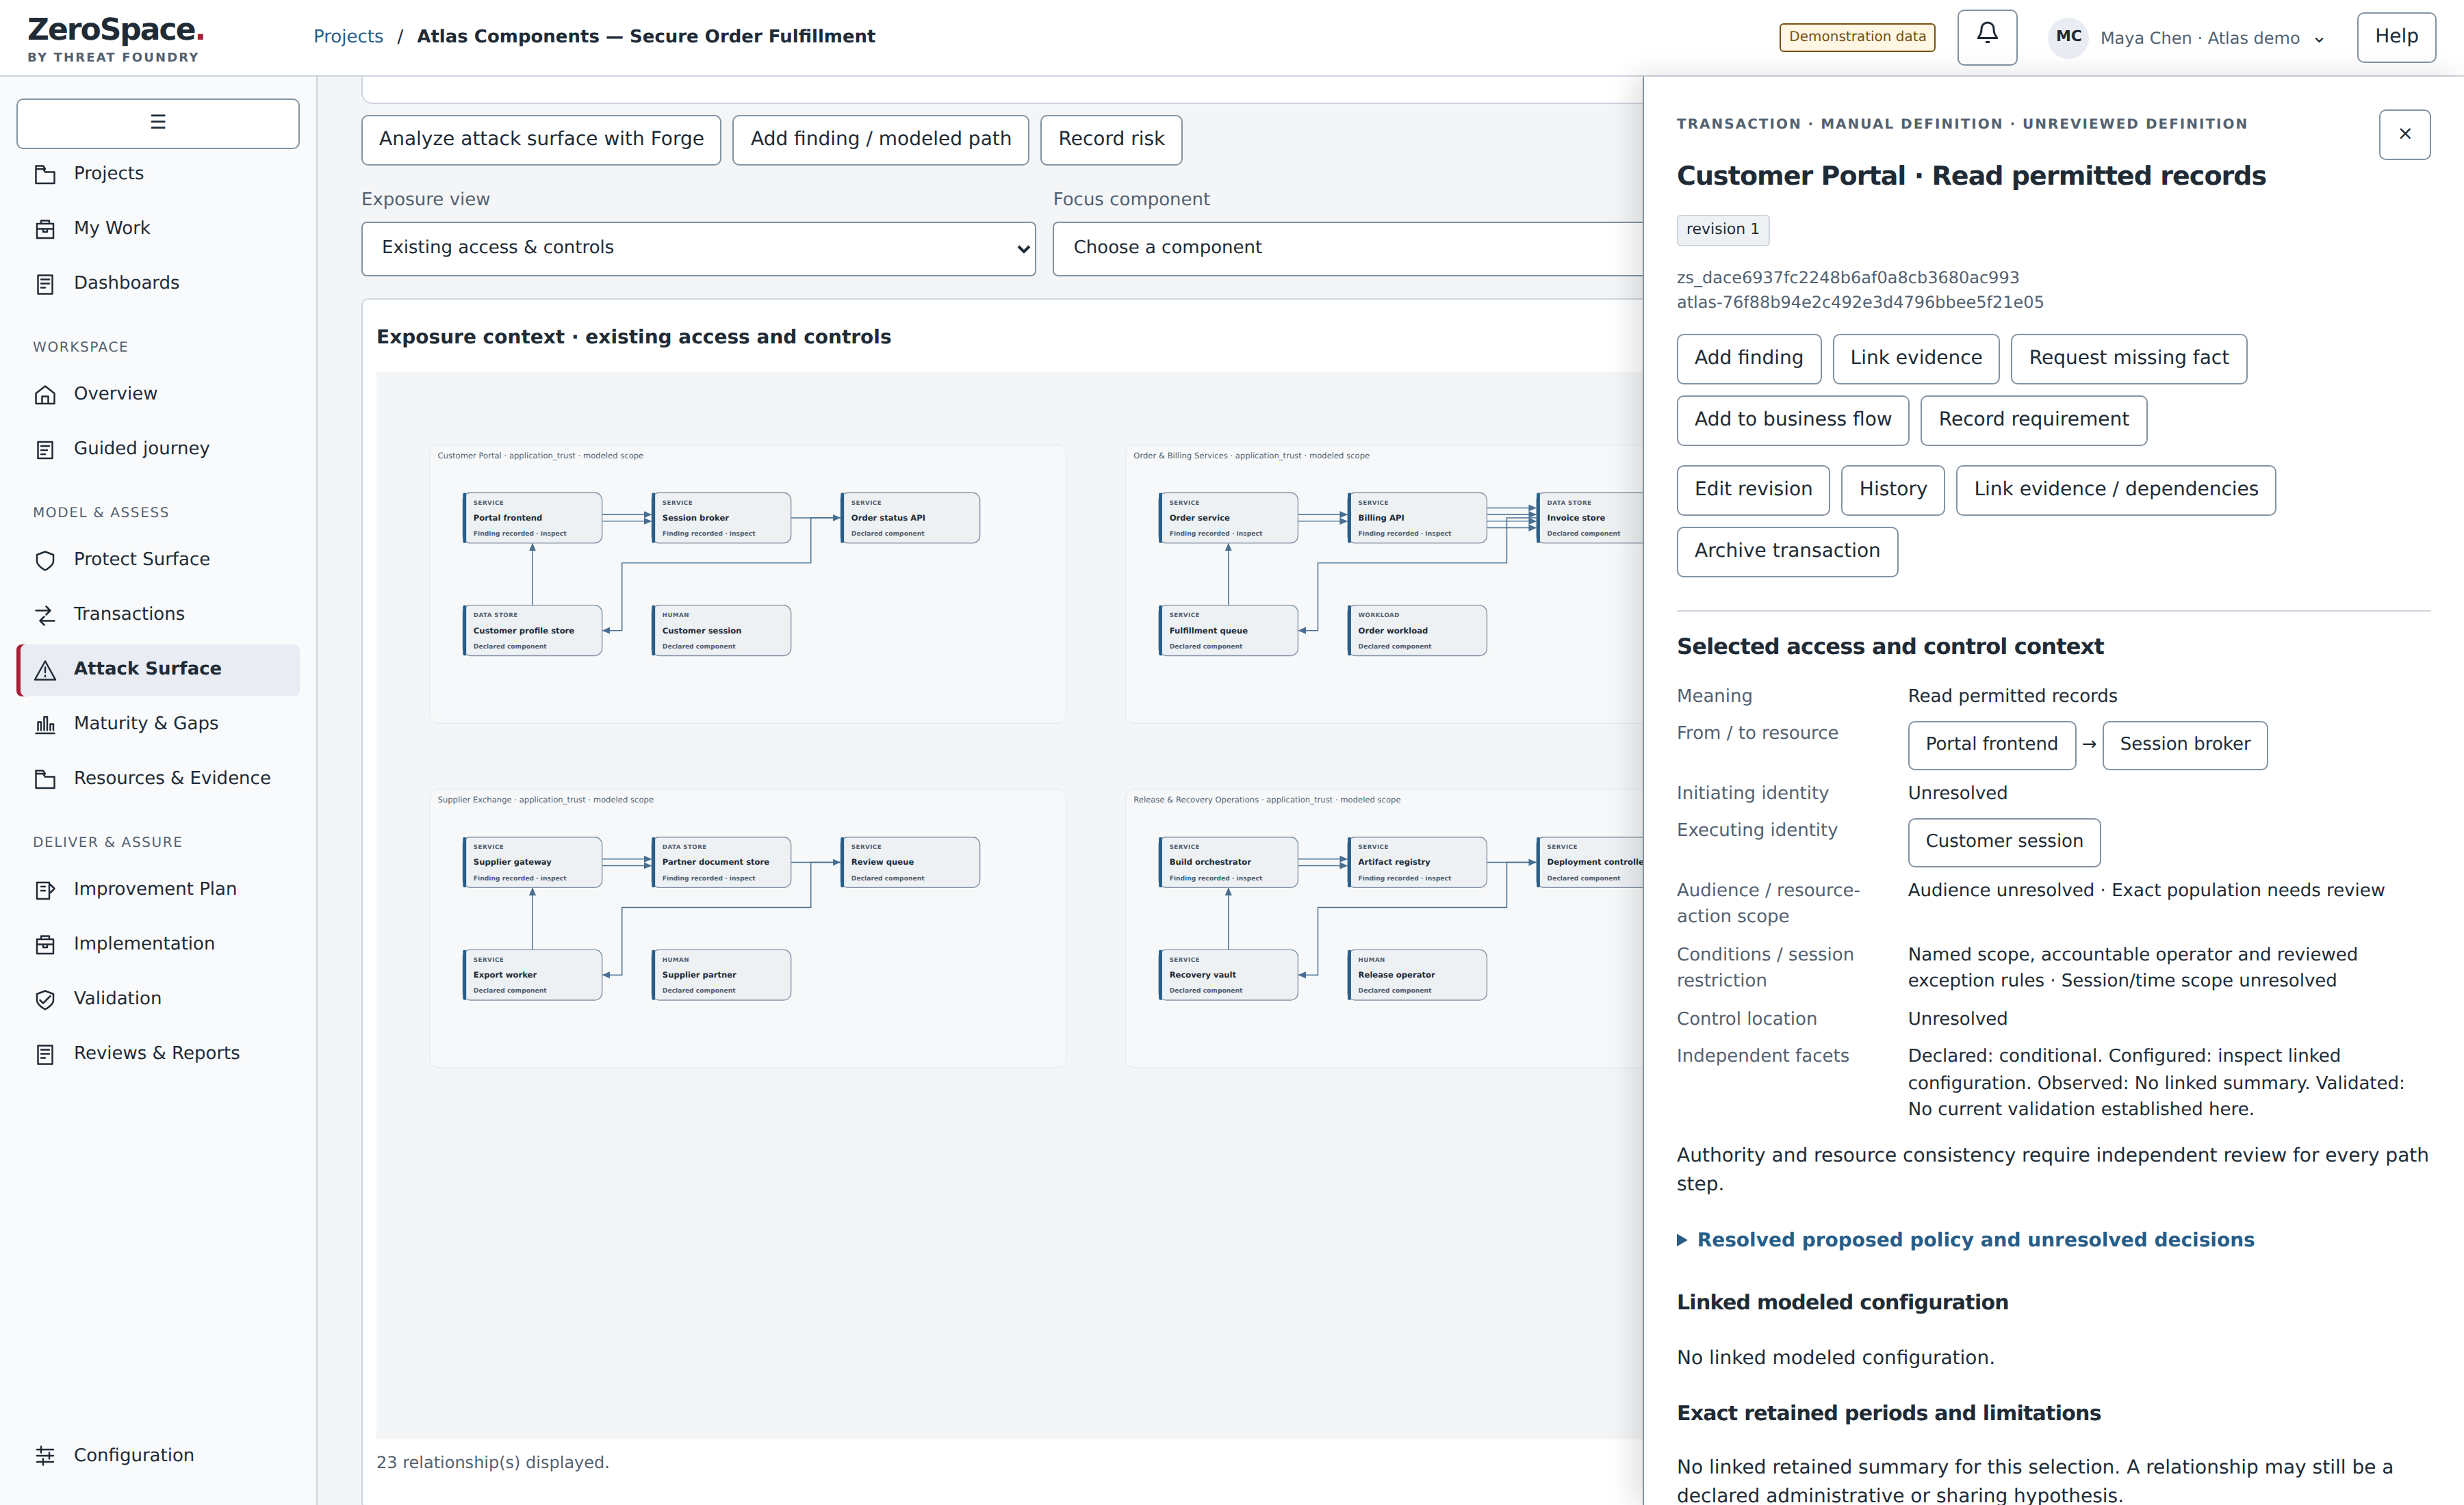The height and width of the screenshot is (1505, 2464).
Task: Click the Dashboards document icon
Action: click(45, 284)
